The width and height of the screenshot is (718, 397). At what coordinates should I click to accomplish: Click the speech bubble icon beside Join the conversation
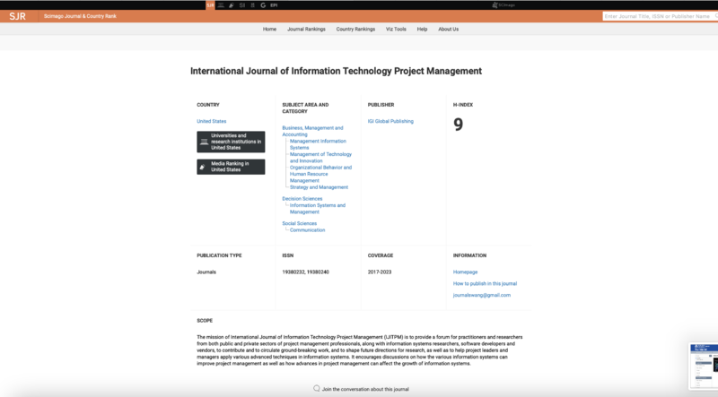point(317,389)
